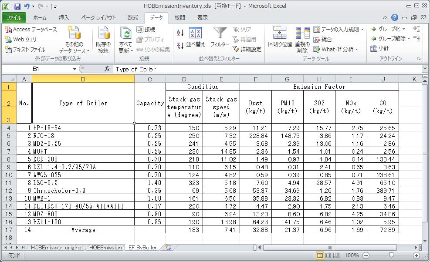Open advanced filter settings
Screen dimensions: 430x262
click(247, 49)
